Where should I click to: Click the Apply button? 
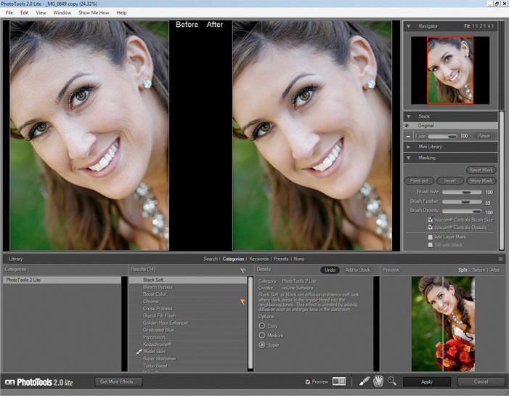coord(427,381)
